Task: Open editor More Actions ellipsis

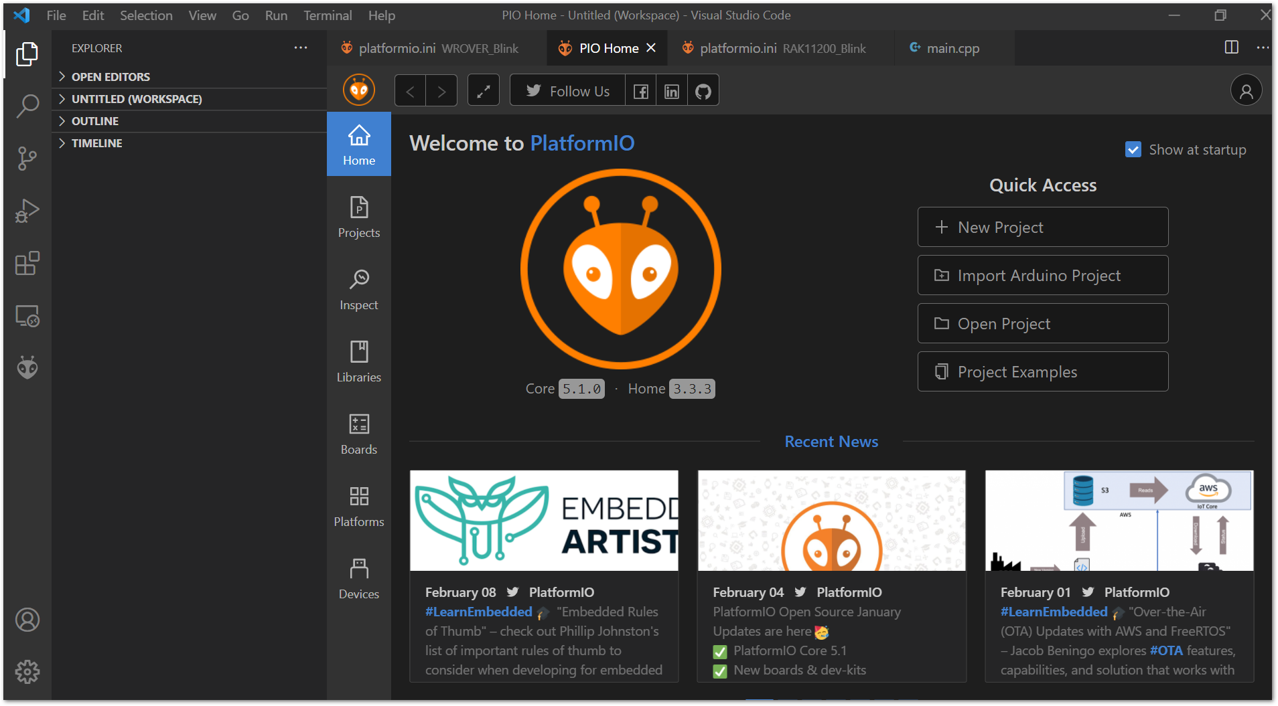Action: [x=1262, y=47]
